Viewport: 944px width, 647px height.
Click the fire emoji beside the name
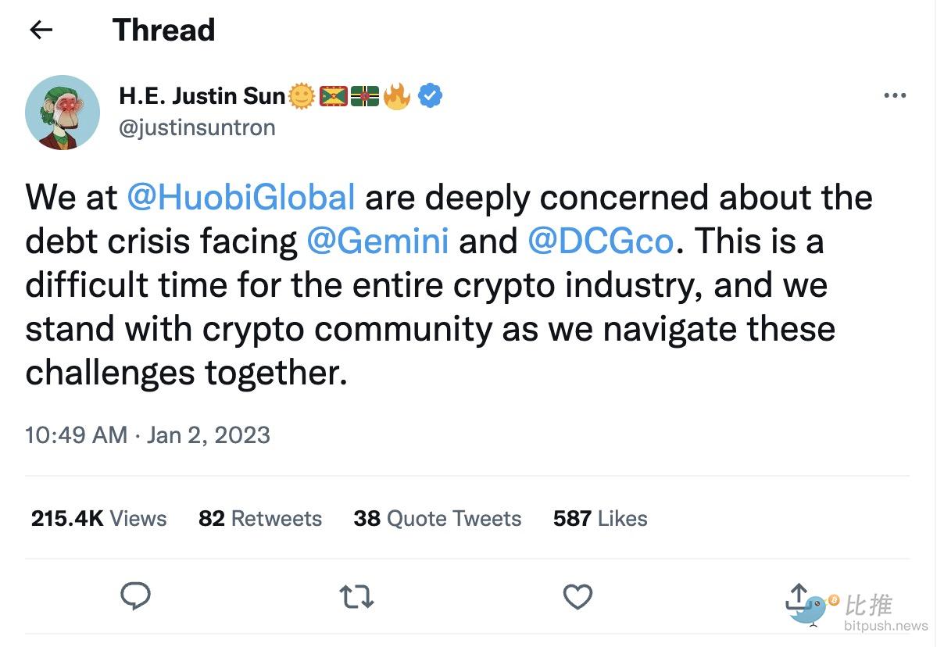[x=396, y=96]
